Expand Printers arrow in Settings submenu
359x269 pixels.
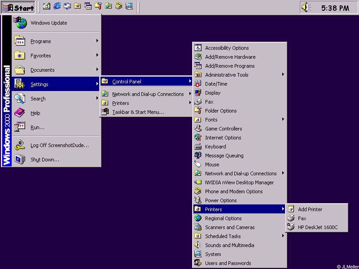190,103
